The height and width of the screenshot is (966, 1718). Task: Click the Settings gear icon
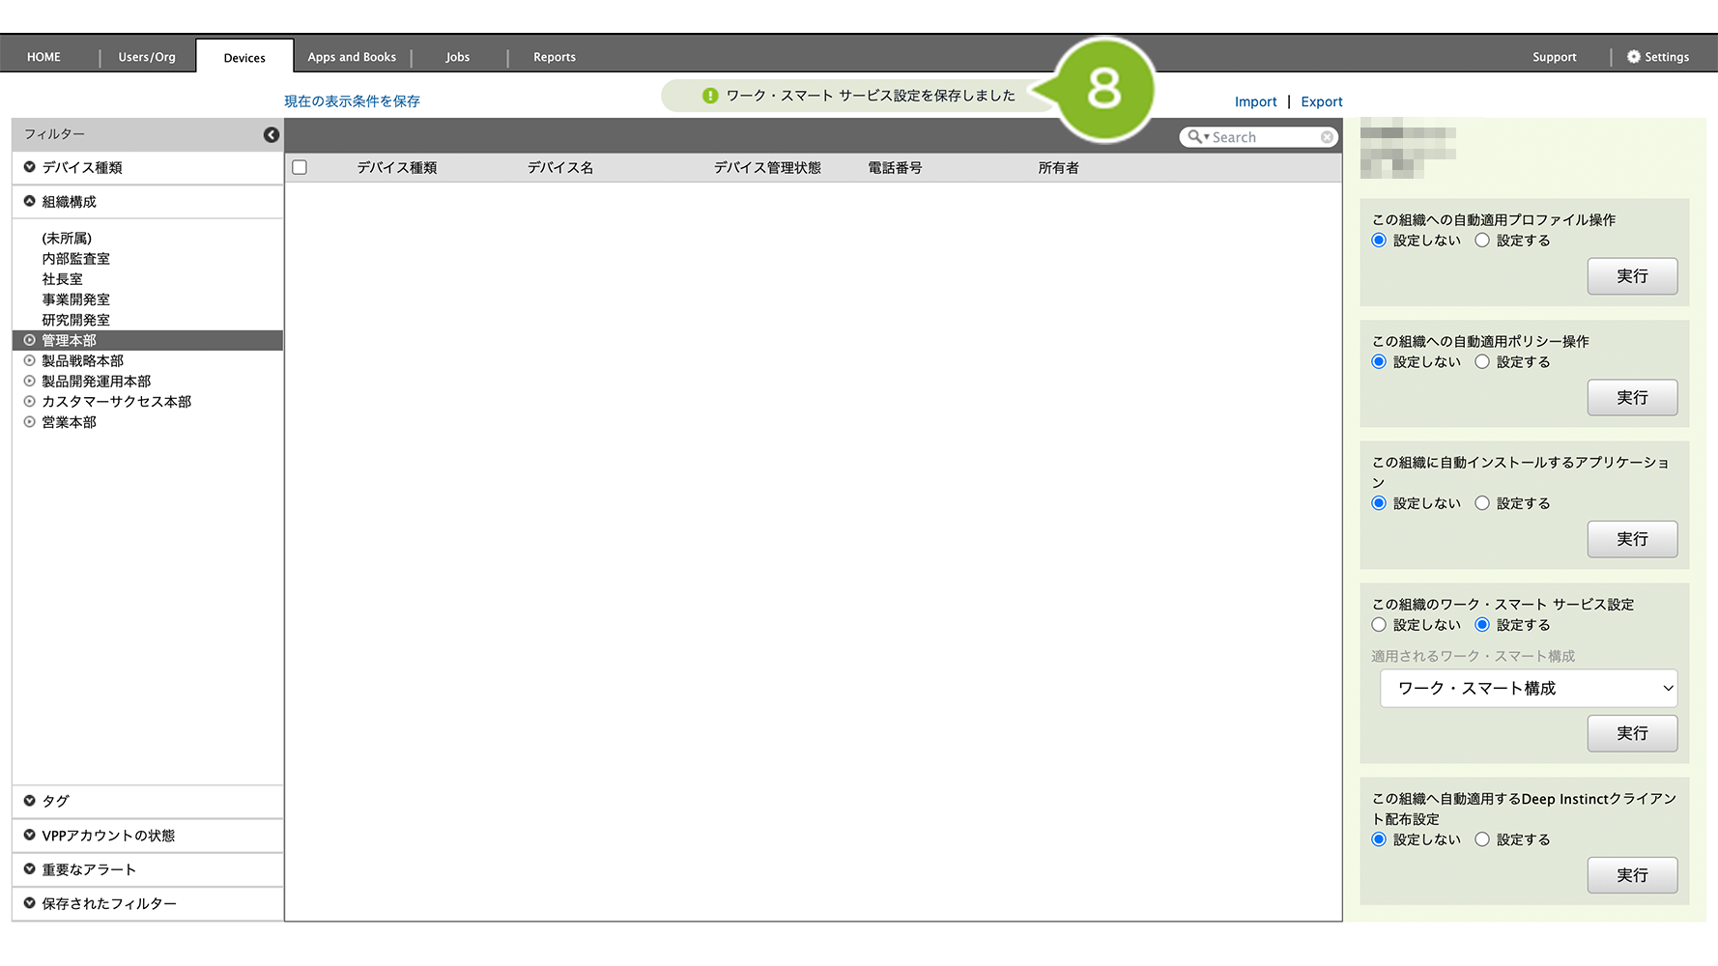1633,57
